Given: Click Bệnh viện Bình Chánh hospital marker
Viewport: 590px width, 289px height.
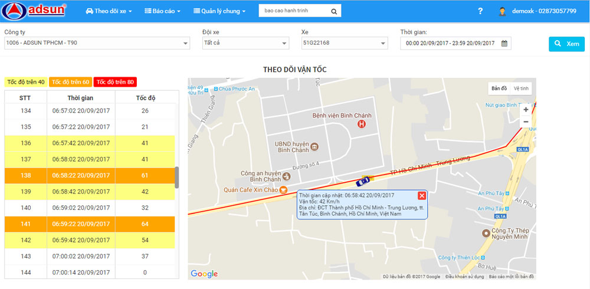Looking at the screenshot, I should tap(362, 124).
